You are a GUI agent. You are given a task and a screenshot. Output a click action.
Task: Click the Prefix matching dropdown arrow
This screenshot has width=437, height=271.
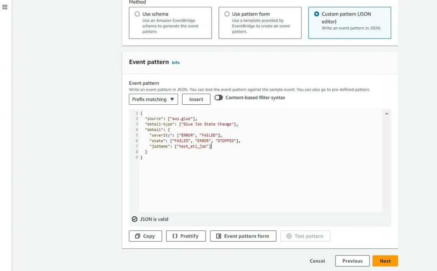(172, 99)
